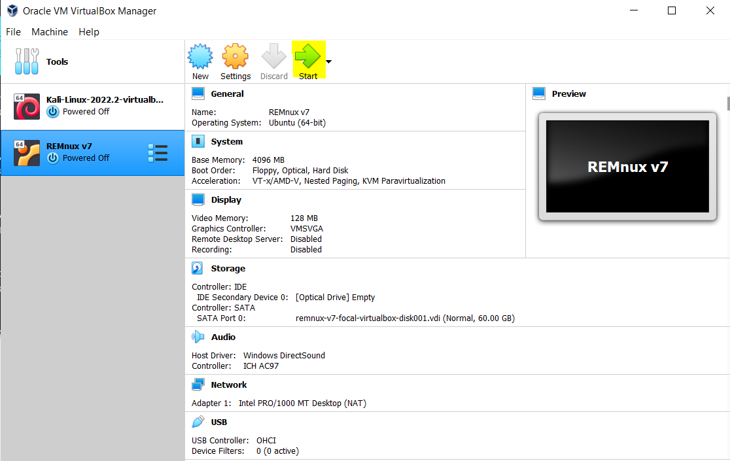The width and height of the screenshot is (730, 461).
Task: Create a new virtual machine with New icon
Action: (200, 60)
